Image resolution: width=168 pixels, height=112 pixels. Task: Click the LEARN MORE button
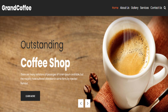pos(30,96)
